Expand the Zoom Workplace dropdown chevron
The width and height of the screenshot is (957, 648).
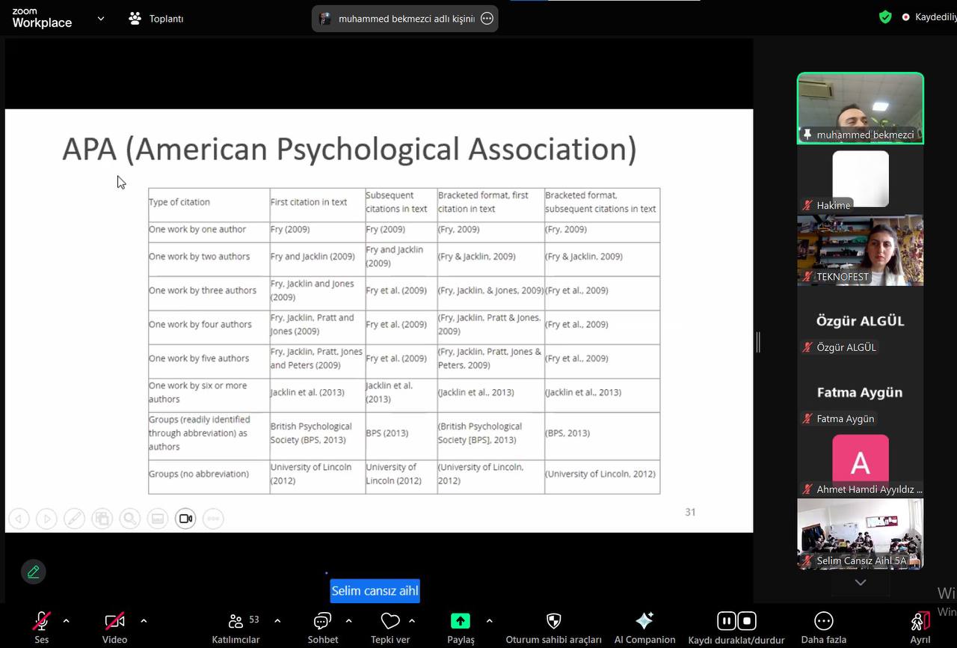(x=101, y=19)
